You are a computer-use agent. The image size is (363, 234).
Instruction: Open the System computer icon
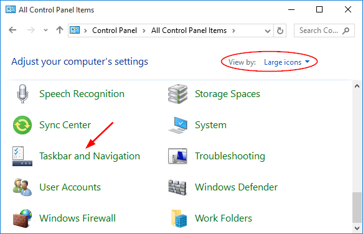pyautogui.click(x=178, y=125)
